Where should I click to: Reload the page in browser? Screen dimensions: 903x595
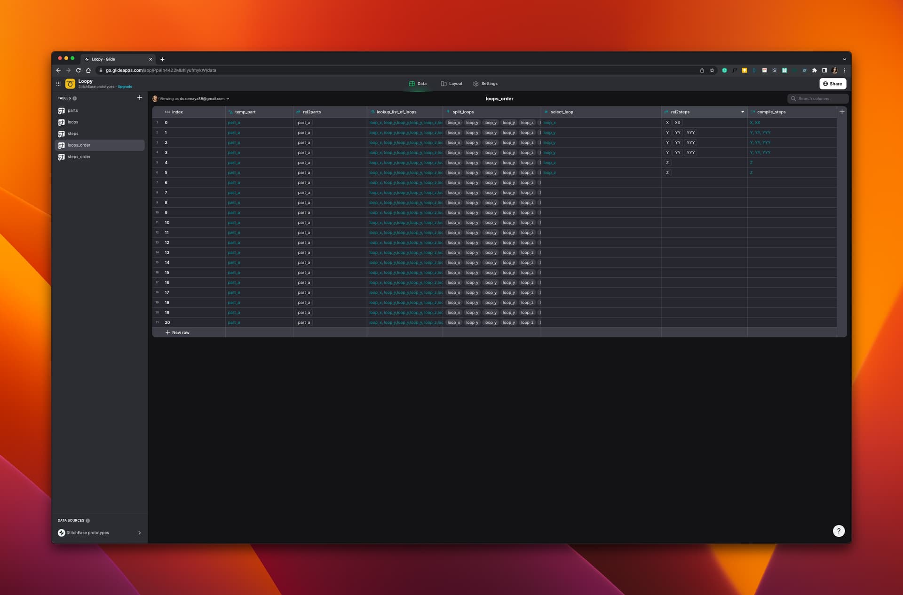click(78, 70)
